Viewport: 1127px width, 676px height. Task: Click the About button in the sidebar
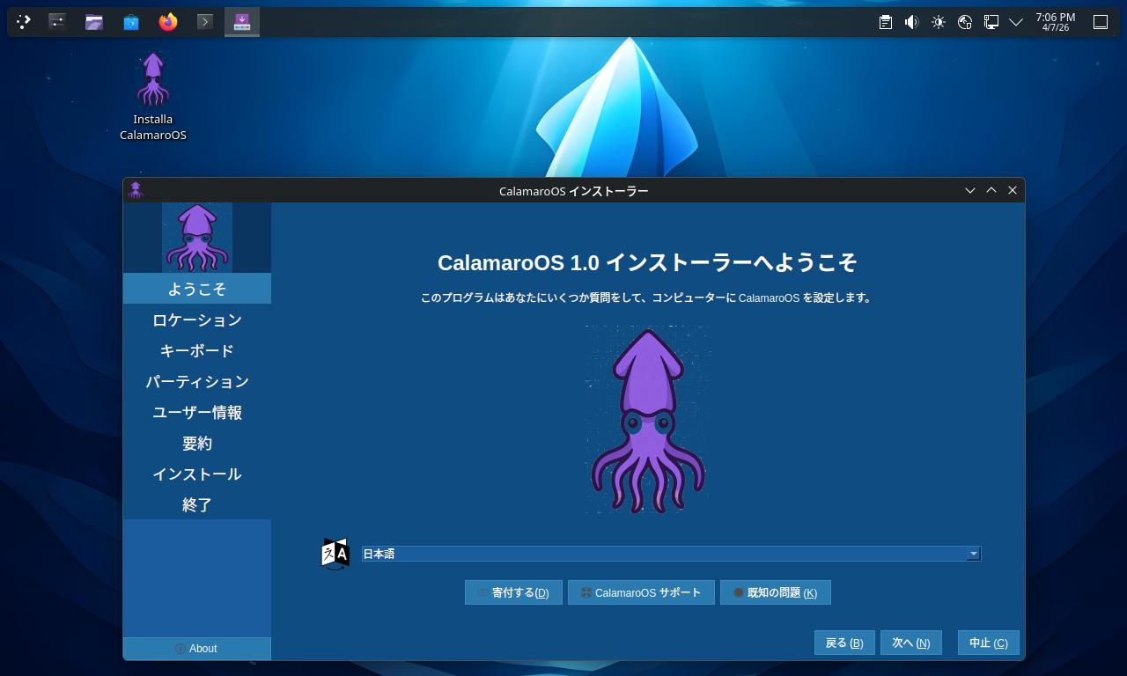197,649
